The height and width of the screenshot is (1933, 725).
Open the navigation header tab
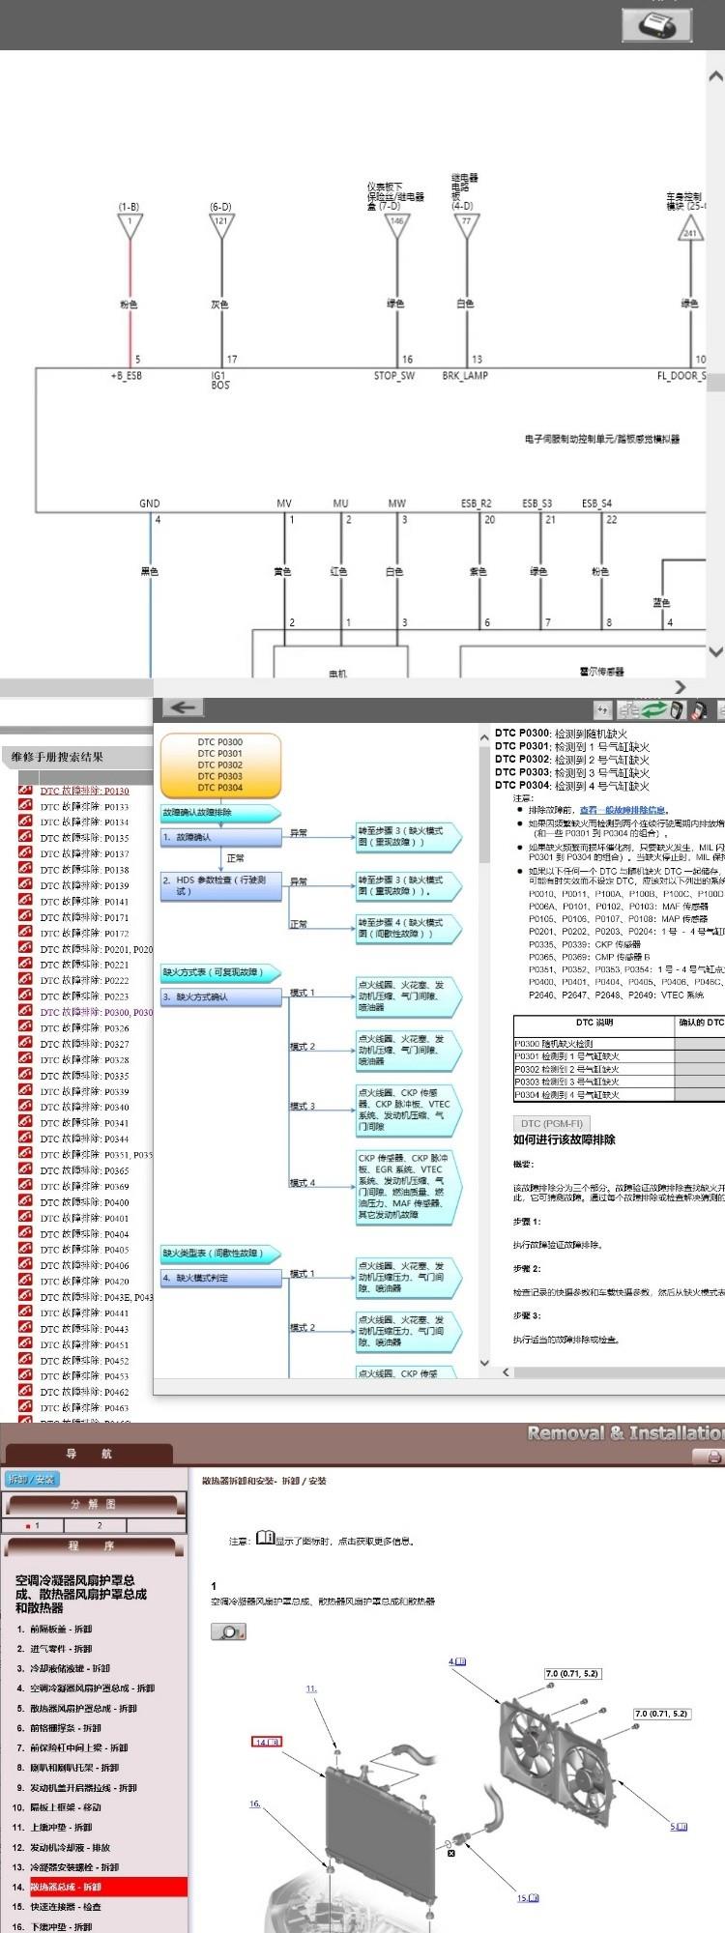click(89, 1453)
